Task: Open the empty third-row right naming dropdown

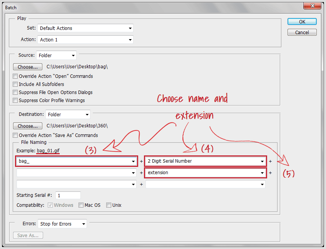Action: (206, 184)
